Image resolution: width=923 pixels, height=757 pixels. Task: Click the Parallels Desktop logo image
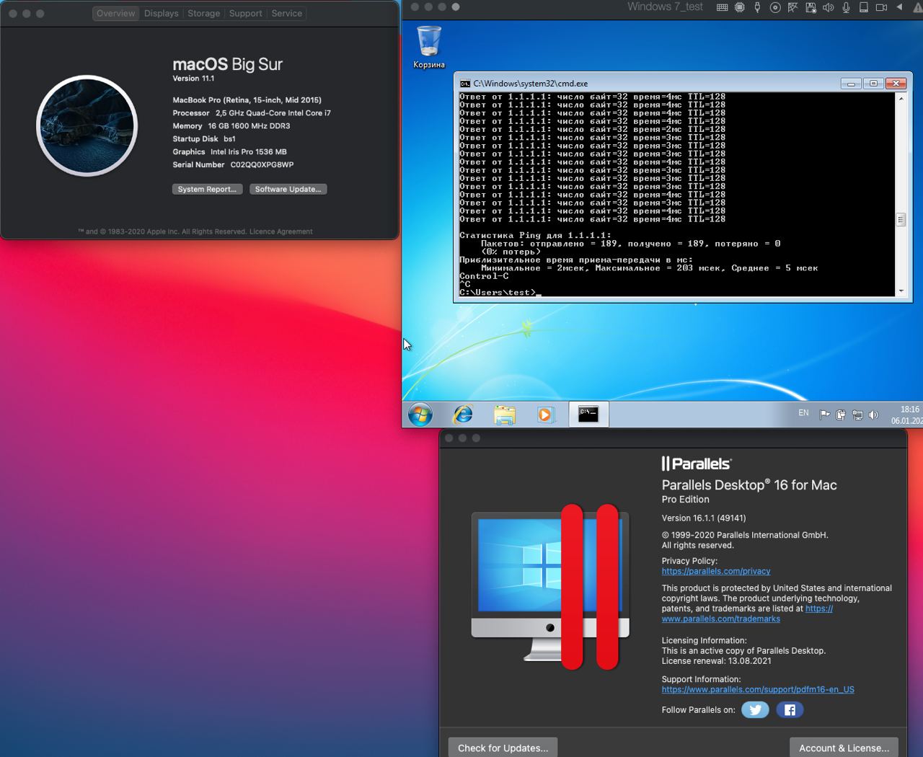[550, 587]
